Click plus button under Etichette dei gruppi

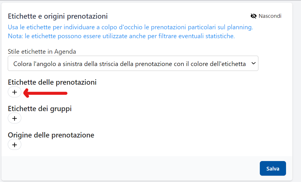coord(14,118)
